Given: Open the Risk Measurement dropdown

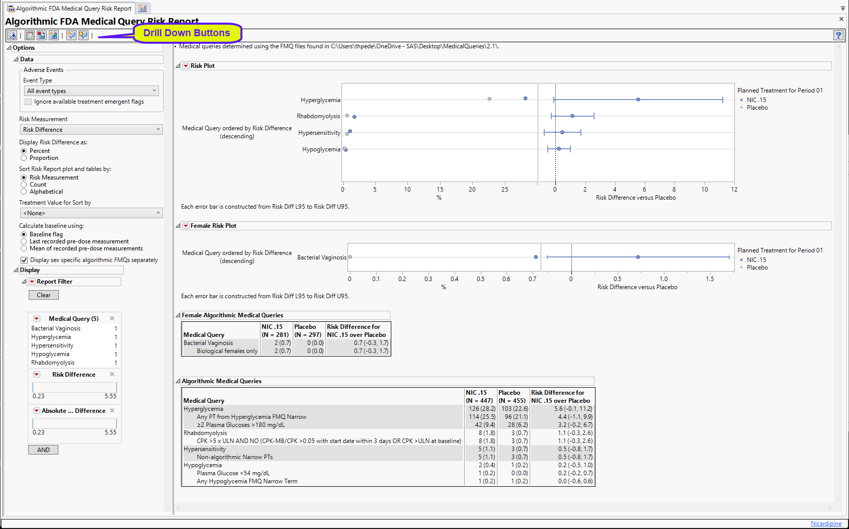Looking at the screenshot, I should 91,130.
